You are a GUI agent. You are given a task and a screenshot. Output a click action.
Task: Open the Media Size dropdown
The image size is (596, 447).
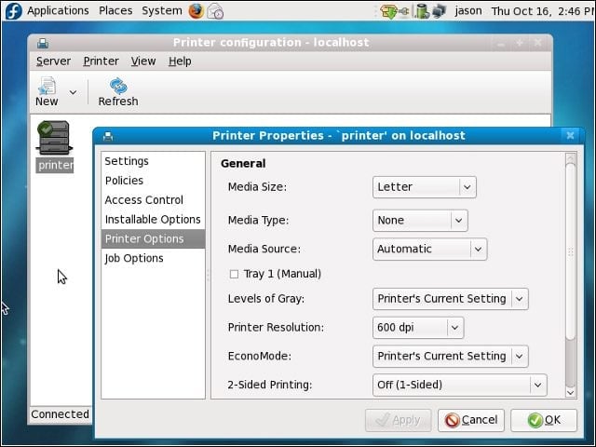click(x=425, y=187)
